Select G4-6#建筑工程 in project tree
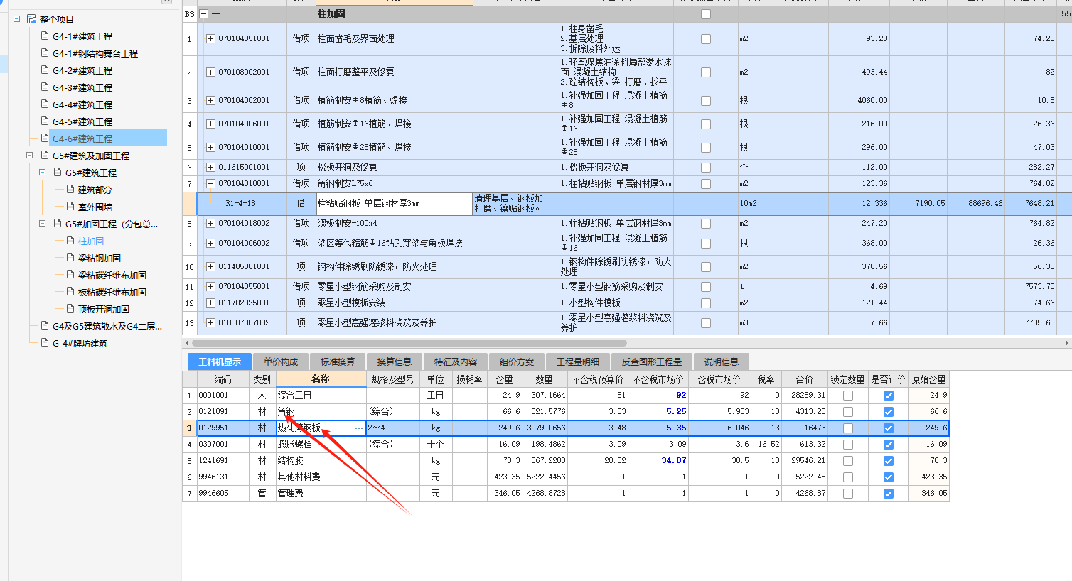The height and width of the screenshot is (581, 1072). (82, 139)
